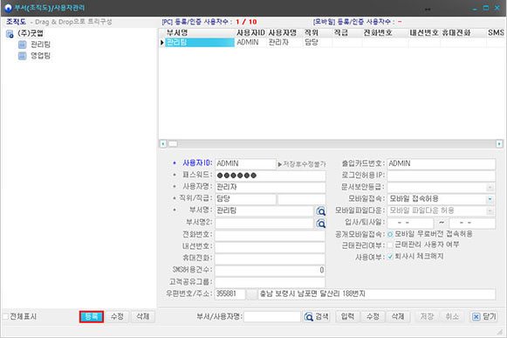
Task: Click the 닫기 close button with X icon
Action: pyautogui.click(x=483, y=317)
